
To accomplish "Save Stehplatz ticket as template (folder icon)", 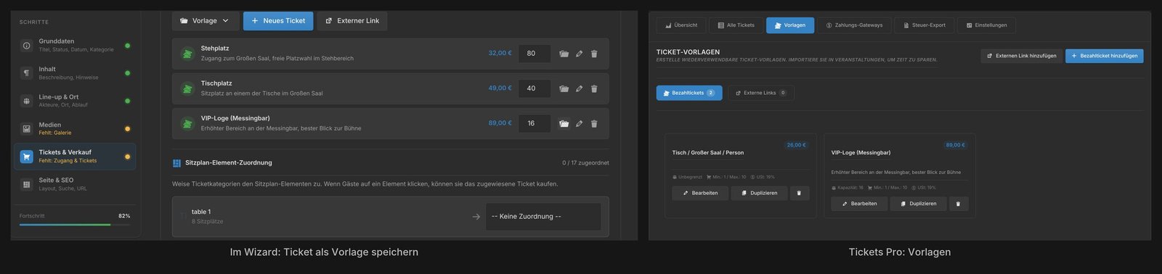I will [564, 54].
